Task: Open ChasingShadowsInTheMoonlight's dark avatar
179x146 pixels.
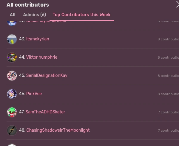Action: [12, 130]
